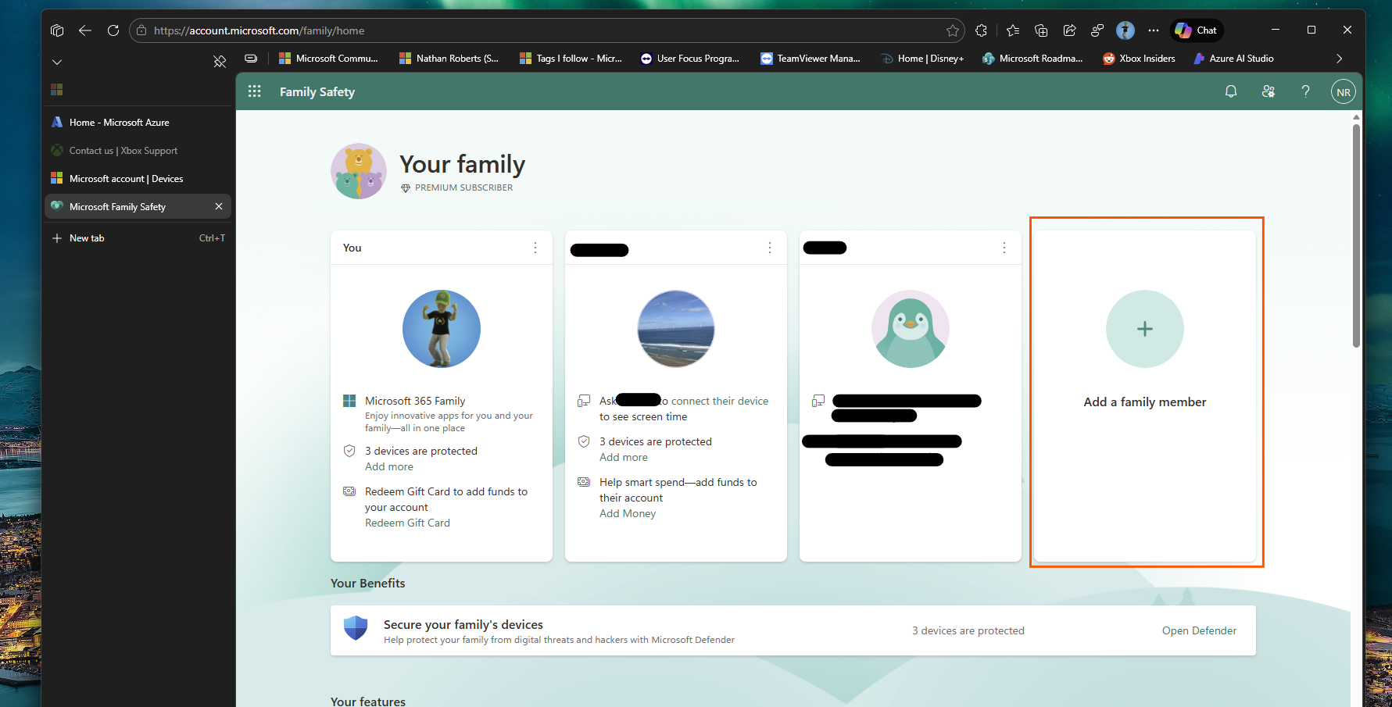This screenshot has width=1392, height=707.
Task: Click the add family member plus circle
Action: pos(1145,329)
